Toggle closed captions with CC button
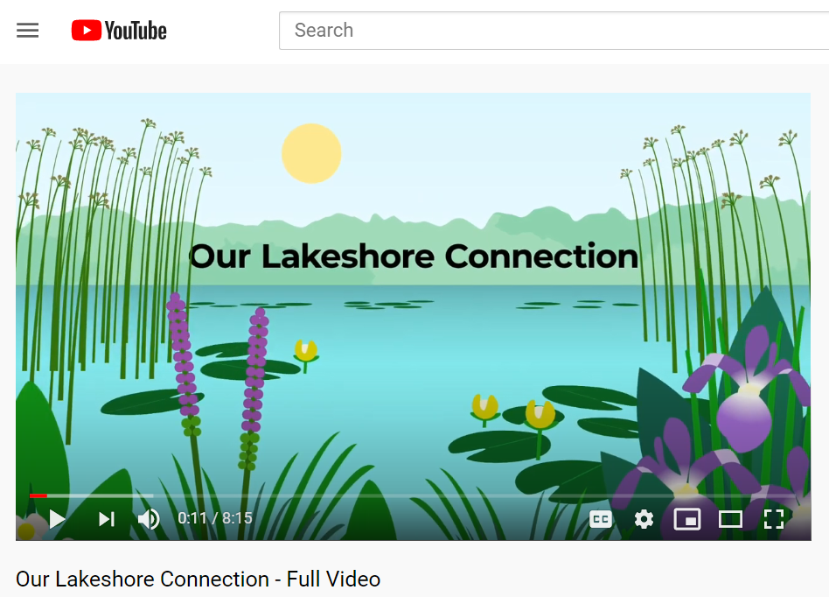 tap(601, 519)
